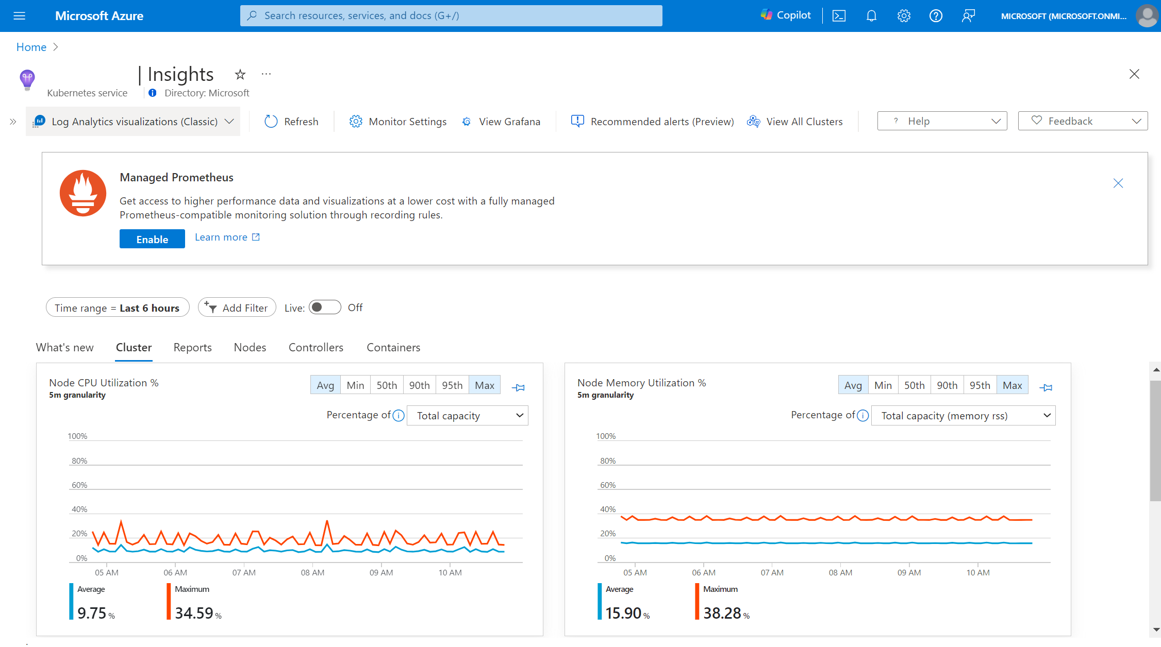Select Max aggregation for CPU utilization
This screenshot has height=647, width=1161.
pos(484,385)
